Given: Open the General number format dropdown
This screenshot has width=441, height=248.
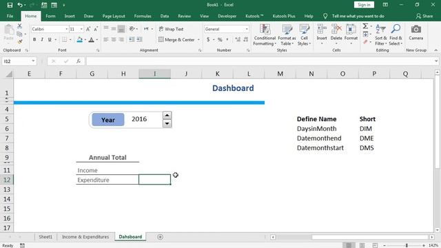Looking at the screenshot, I should coord(247,29).
